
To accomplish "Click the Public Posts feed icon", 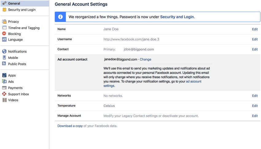I will click(x=4, y=64).
